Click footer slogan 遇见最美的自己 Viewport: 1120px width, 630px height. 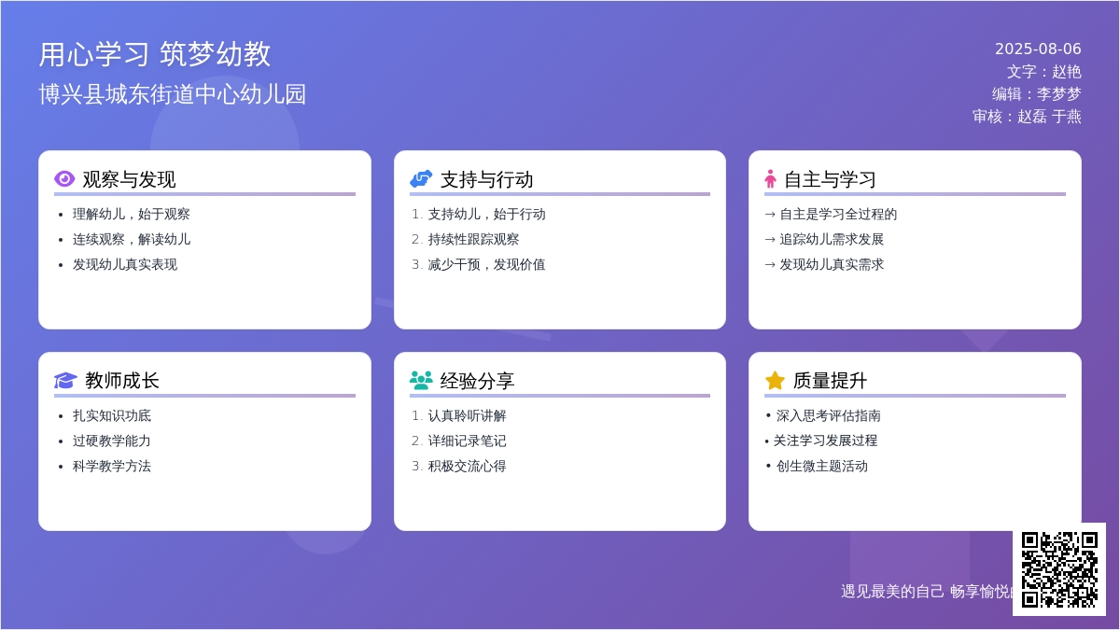(892, 591)
